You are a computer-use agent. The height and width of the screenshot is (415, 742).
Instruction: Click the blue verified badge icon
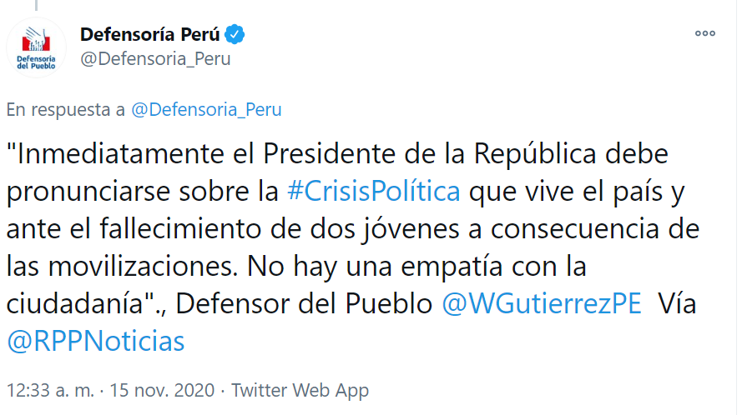235,34
